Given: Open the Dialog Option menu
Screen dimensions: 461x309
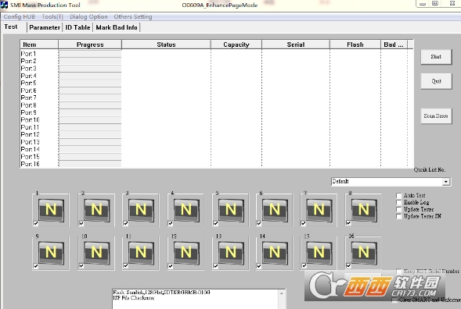Looking at the screenshot, I should point(88,16).
